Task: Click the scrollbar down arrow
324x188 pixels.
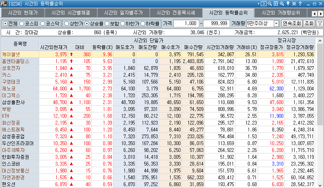Action: (320, 185)
